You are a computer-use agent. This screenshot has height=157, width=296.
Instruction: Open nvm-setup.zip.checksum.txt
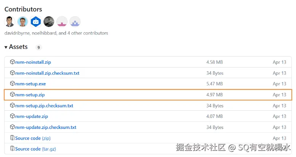click(x=44, y=105)
